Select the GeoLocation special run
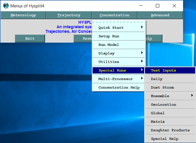Screen dimensions: 196x143 [170, 105]
